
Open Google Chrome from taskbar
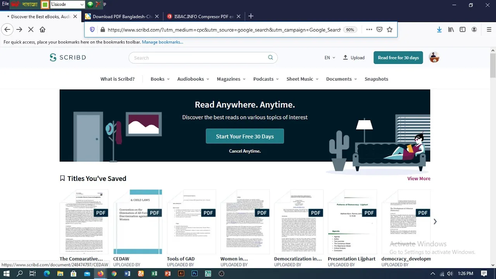pos(114,274)
